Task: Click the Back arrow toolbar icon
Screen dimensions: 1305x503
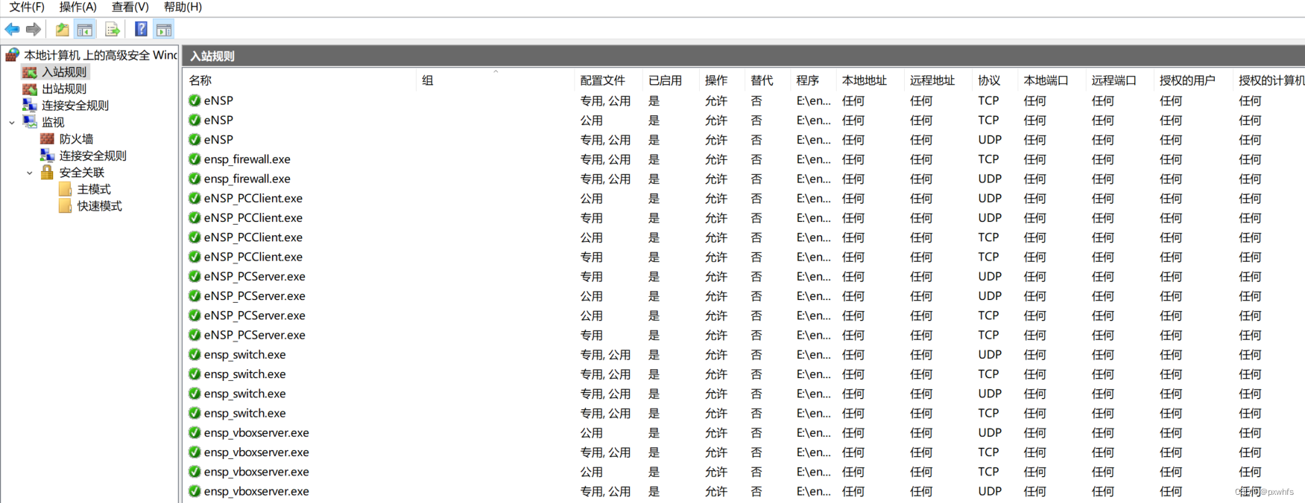Action: click(12, 30)
